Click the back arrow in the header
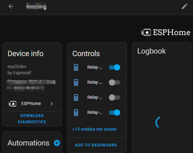This screenshot has width=193, height=153. pos(11,6)
